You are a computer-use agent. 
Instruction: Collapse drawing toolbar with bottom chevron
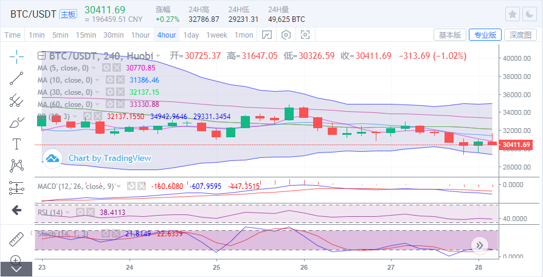point(16,269)
